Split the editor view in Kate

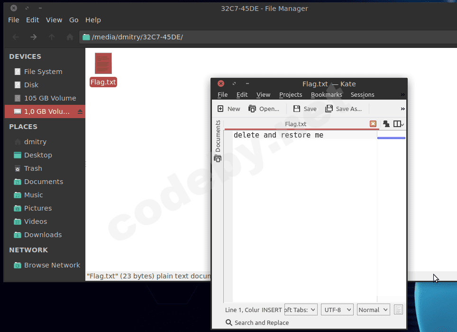pyautogui.click(x=397, y=124)
